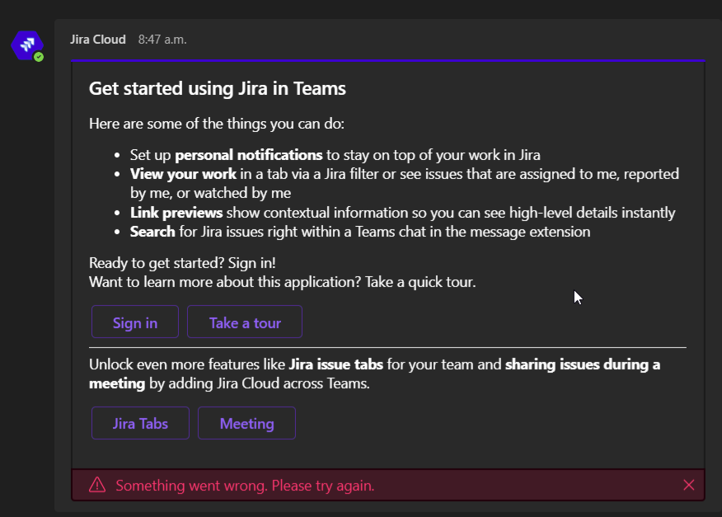The image size is (722, 517).
Task: Click the 'Link previews' bold text
Action: coord(176,213)
